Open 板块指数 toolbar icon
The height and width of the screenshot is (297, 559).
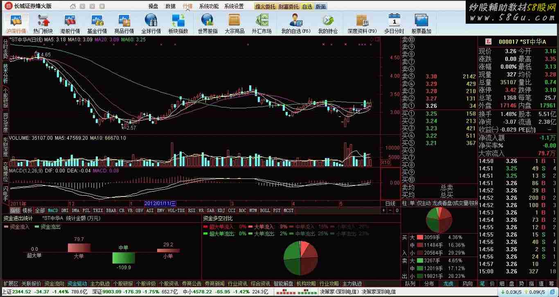tap(178, 24)
